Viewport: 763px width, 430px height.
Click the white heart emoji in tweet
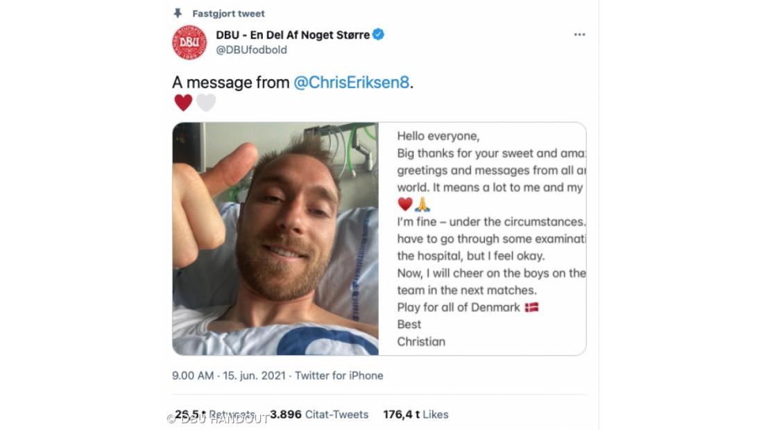[x=206, y=103]
